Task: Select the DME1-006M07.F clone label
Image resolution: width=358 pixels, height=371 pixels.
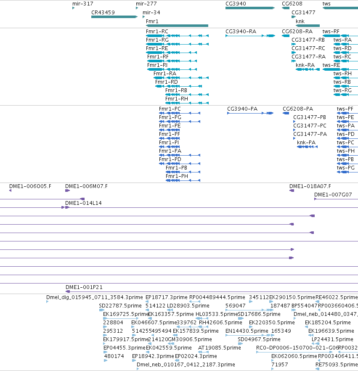Action: pos(86,186)
